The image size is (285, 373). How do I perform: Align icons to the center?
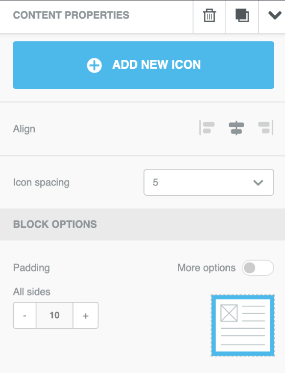(x=236, y=128)
